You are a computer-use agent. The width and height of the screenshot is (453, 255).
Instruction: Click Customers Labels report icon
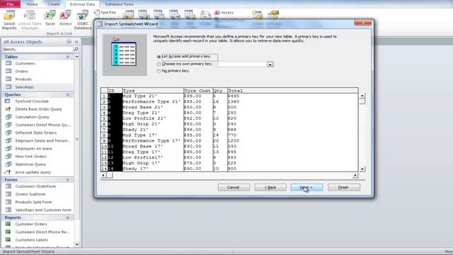(8, 239)
